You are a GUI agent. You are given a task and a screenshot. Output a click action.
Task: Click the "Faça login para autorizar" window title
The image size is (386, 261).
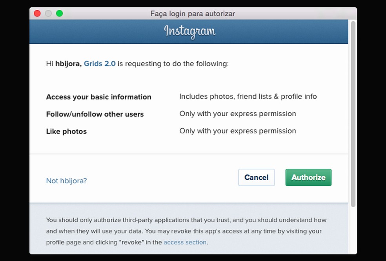(x=193, y=14)
